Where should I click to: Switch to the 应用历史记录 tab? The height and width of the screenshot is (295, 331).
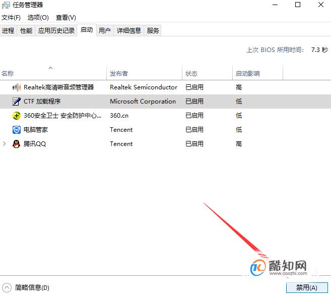56,31
